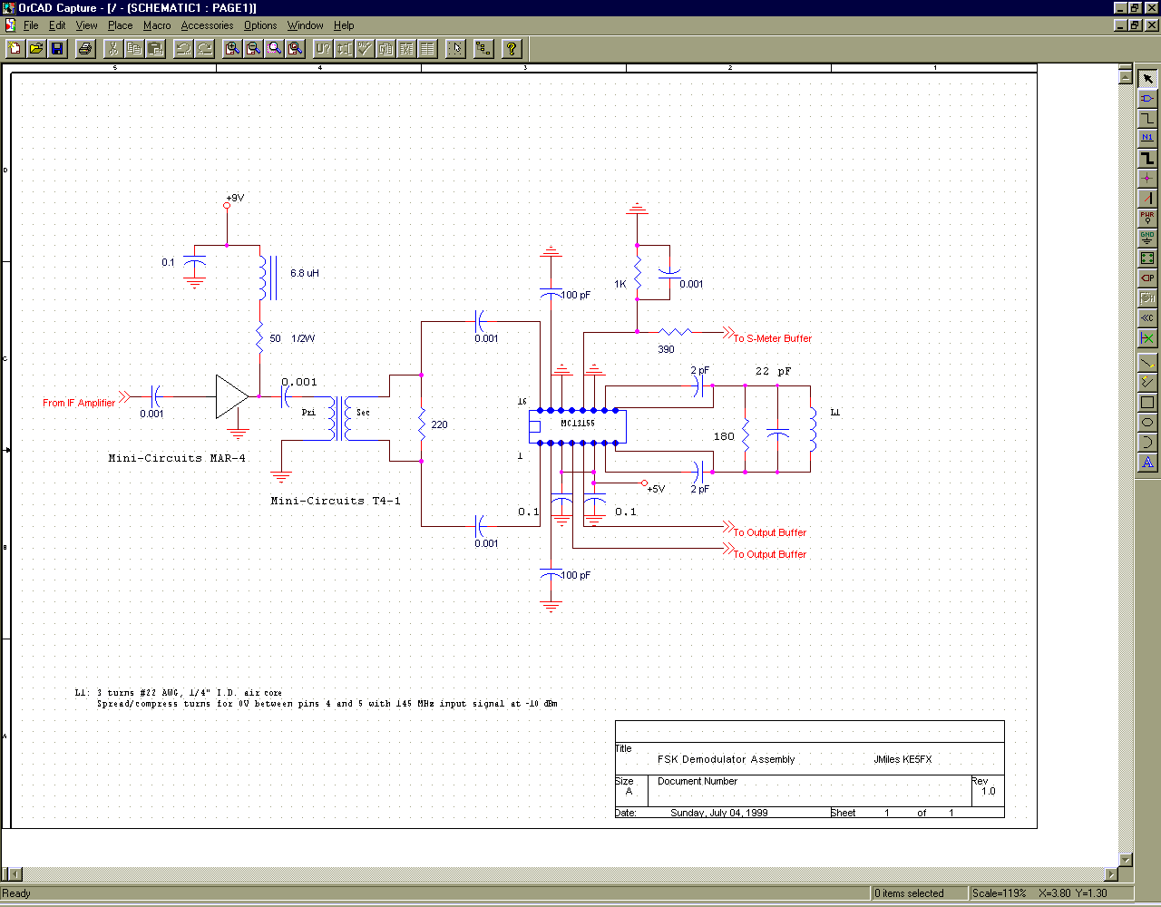The image size is (1161, 907).
Task: Activate the Place Wire tool
Action: [1147, 118]
